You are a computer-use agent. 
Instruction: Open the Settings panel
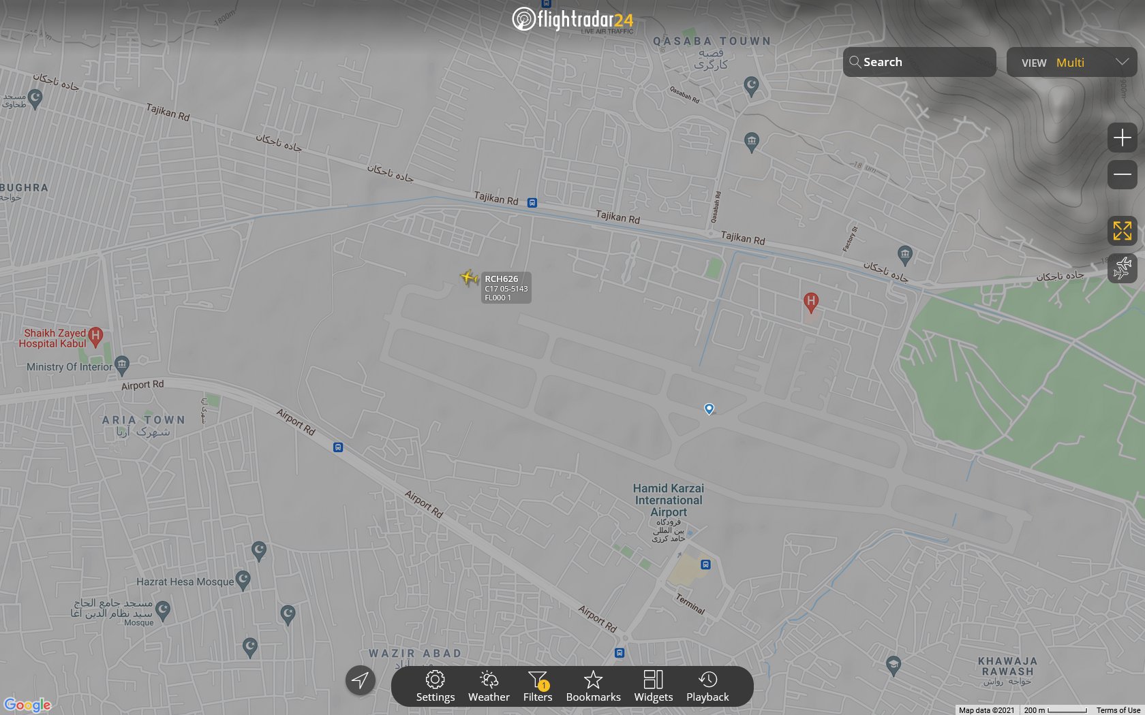point(436,686)
